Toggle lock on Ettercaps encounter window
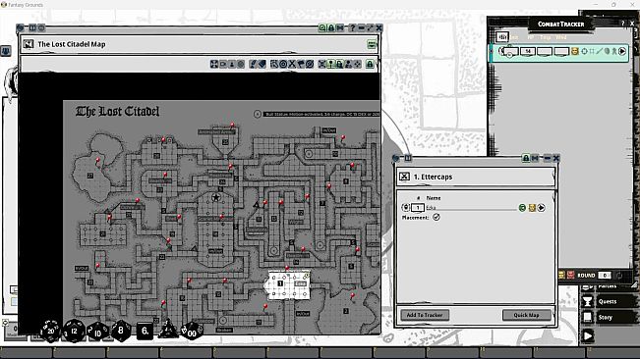 (x=526, y=158)
